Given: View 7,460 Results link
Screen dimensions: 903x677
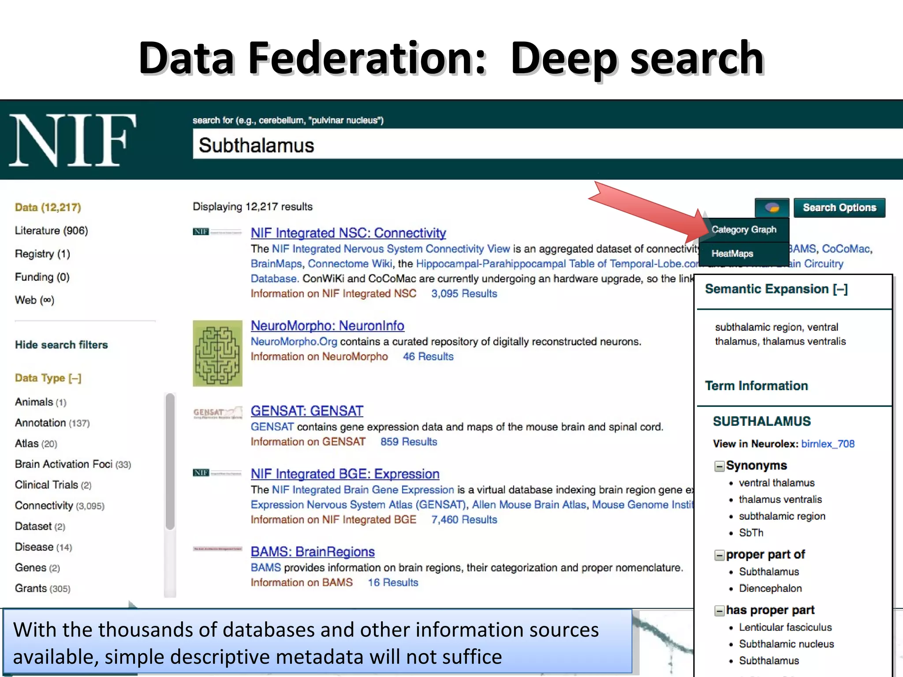Looking at the screenshot, I should pos(464,520).
